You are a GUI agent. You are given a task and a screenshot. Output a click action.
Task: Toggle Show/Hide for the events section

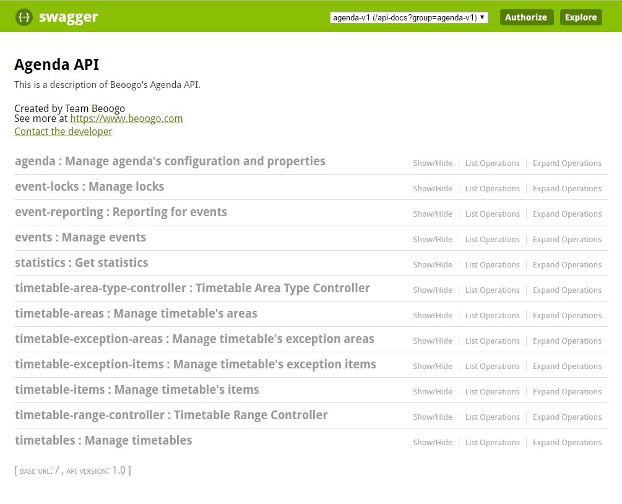(433, 239)
